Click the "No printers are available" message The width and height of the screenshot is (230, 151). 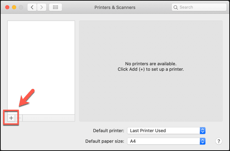coord(151,64)
